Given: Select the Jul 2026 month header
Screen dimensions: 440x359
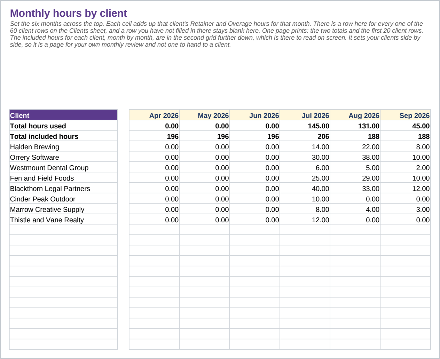Looking at the screenshot, I should [x=305, y=115].
